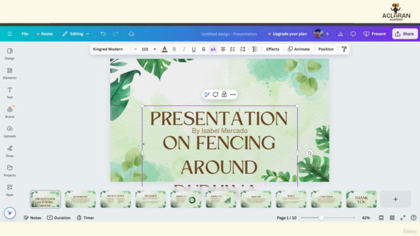Edit the Untitled design title
The width and height of the screenshot is (420, 236).
point(229,34)
